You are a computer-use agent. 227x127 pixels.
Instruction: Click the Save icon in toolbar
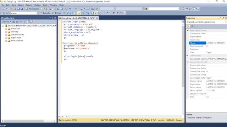click(18, 9)
